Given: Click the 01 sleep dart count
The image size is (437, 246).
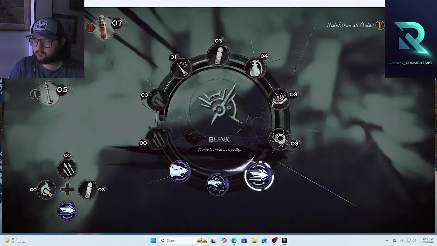Looking at the screenshot, I should tap(173, 57).
